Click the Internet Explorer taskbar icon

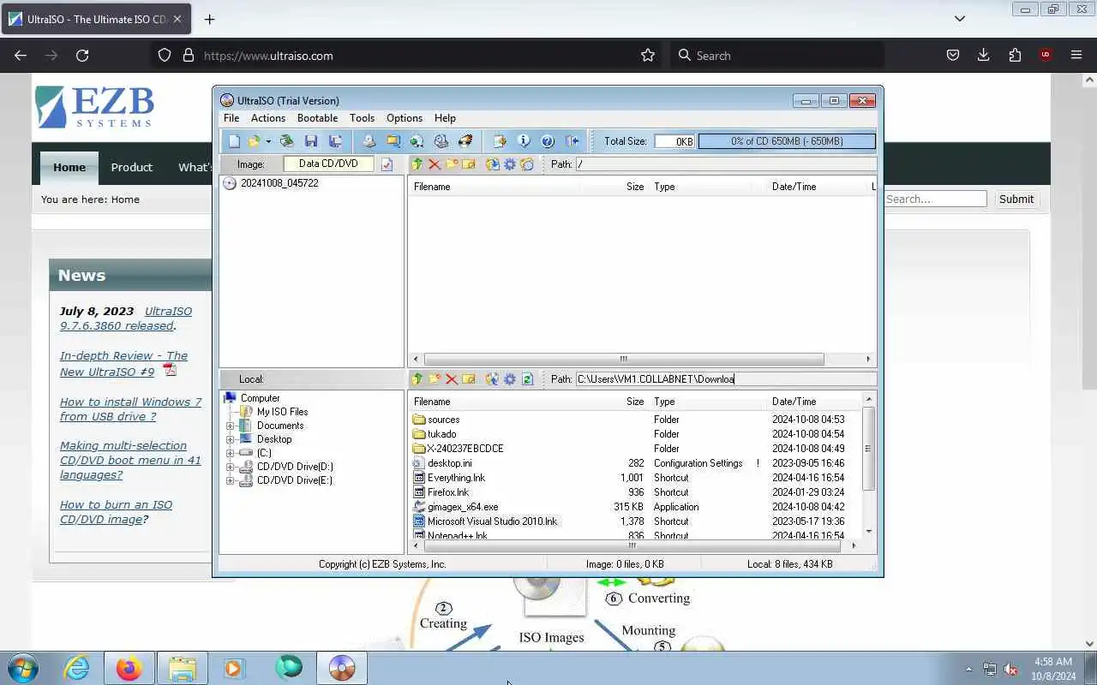[x=77, y=668]
